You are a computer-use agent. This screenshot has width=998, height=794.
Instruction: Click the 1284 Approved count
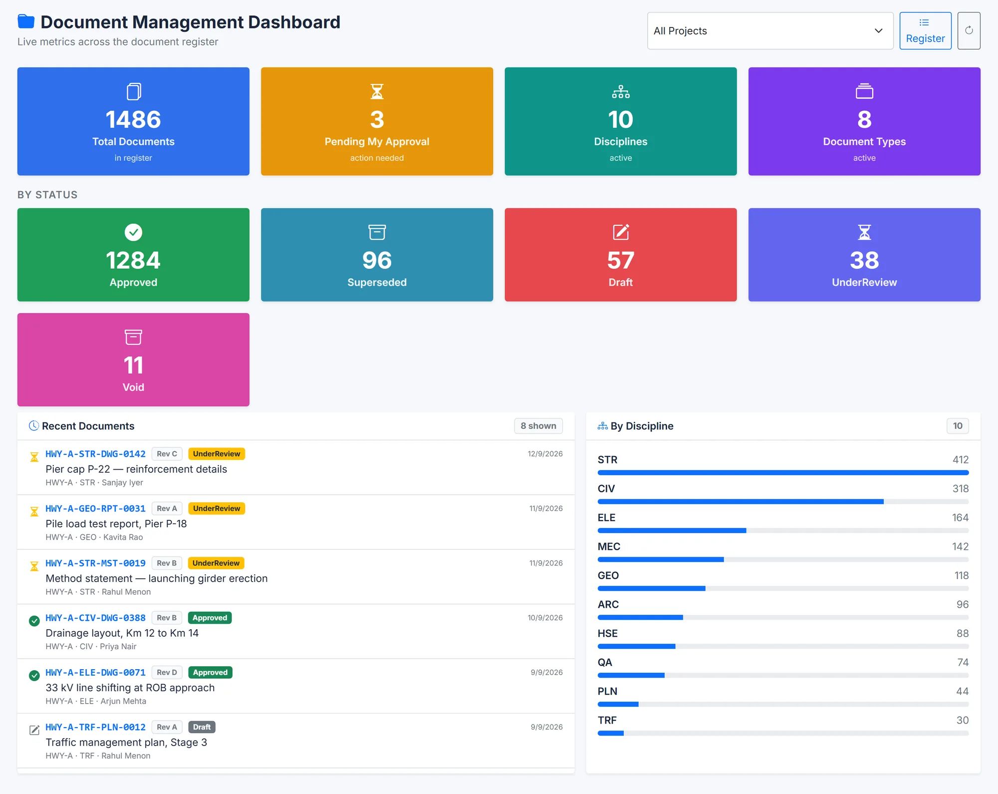click(x=133, y=260)
